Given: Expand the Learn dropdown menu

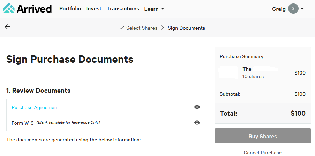Looking at the screenshot, I should click(x=154, y=9).
